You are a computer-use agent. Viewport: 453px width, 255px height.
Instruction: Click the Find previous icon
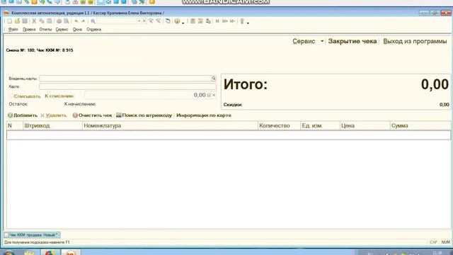159,21
